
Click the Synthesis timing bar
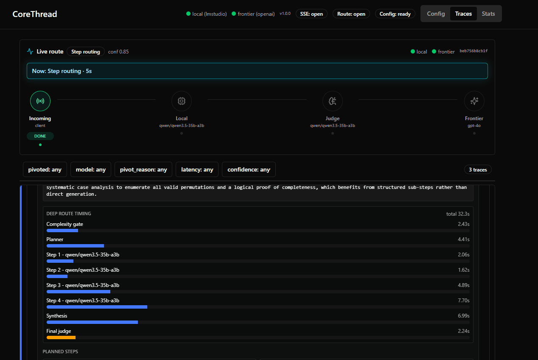tap(92, 322)
